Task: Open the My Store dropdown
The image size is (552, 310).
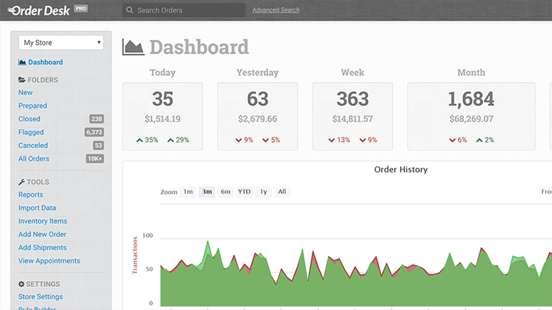Action: tap(61, 42)
